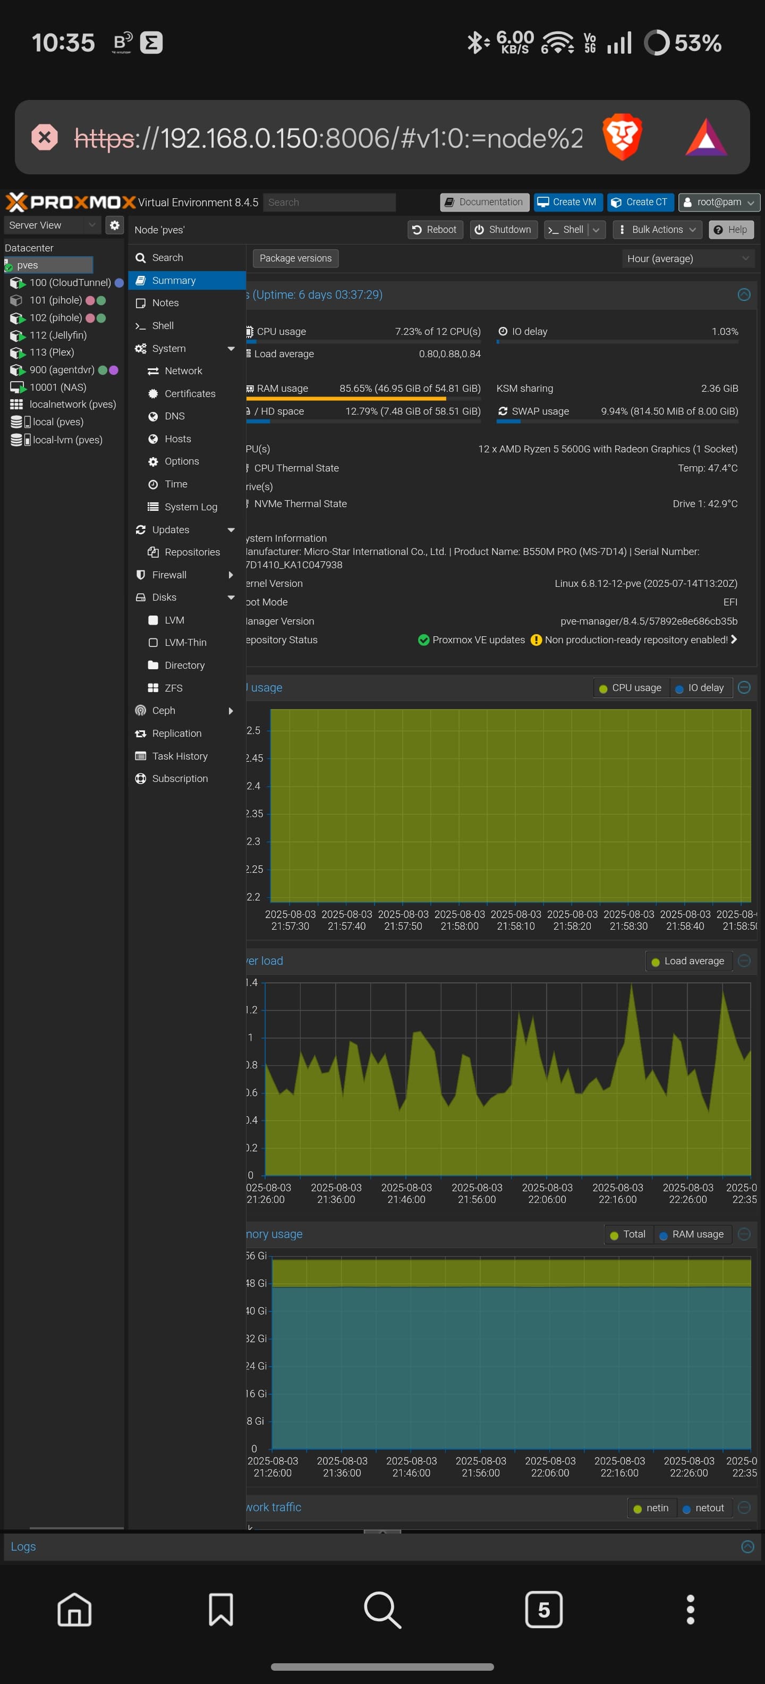Toggle Total series in memory legend

coord(628,1234)
